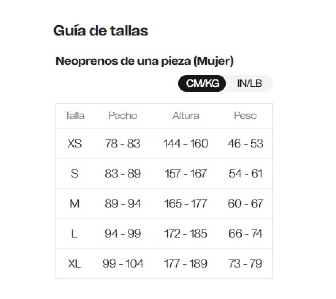Click the Guía de tallas heading
The width and height of the screenshot is (336, 299).
tap(101, 31)
